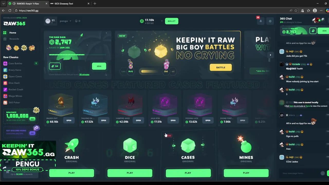Viewport: 329px width, 185px height.
Task: Expand the pengu username dropdown
Action: click(x=70, y=21)
